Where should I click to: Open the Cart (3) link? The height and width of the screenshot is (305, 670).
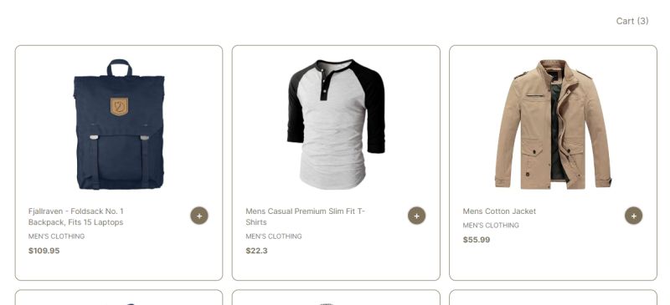click(x=632, y=21)
